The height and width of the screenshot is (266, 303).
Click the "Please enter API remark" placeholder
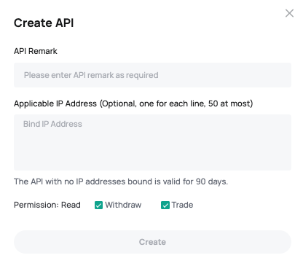[91, 75]
